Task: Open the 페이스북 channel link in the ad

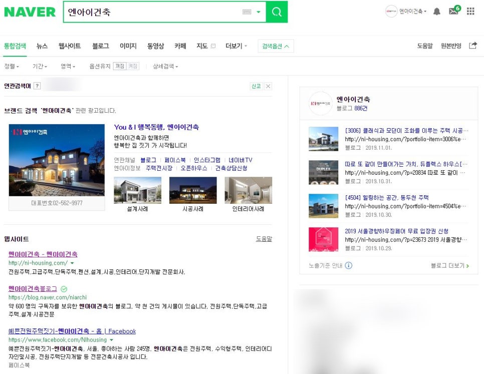Action: point(175,160)
